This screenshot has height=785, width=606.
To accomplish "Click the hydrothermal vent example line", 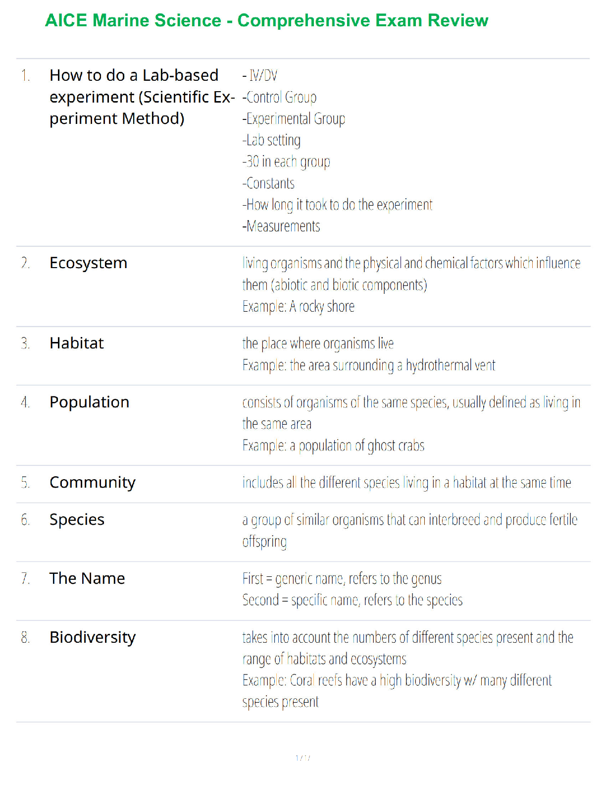I will (x=369, y=365).
